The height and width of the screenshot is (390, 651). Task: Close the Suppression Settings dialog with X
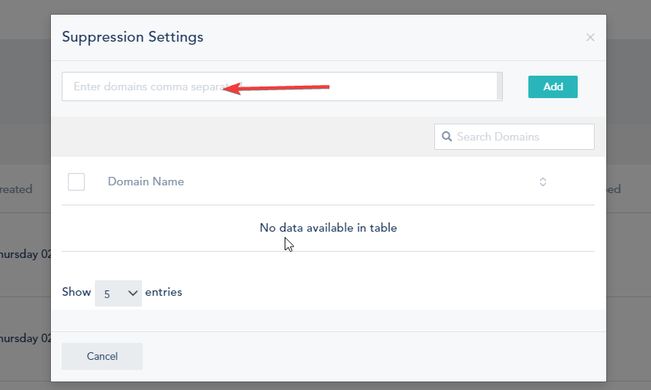pyautogui.click(x=590, y=37)
